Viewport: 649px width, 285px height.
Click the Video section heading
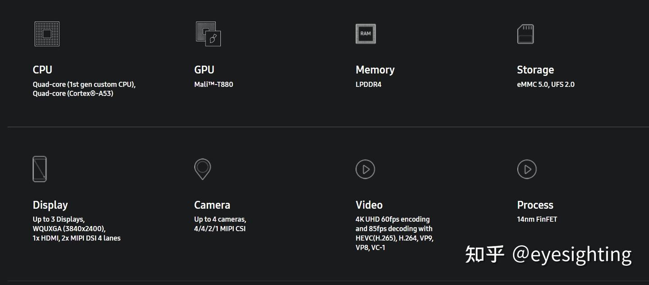369,205
